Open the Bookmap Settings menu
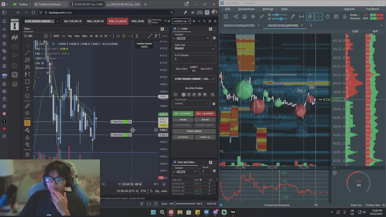This screenshot has width=386, height=217. (x=268, y=9)
